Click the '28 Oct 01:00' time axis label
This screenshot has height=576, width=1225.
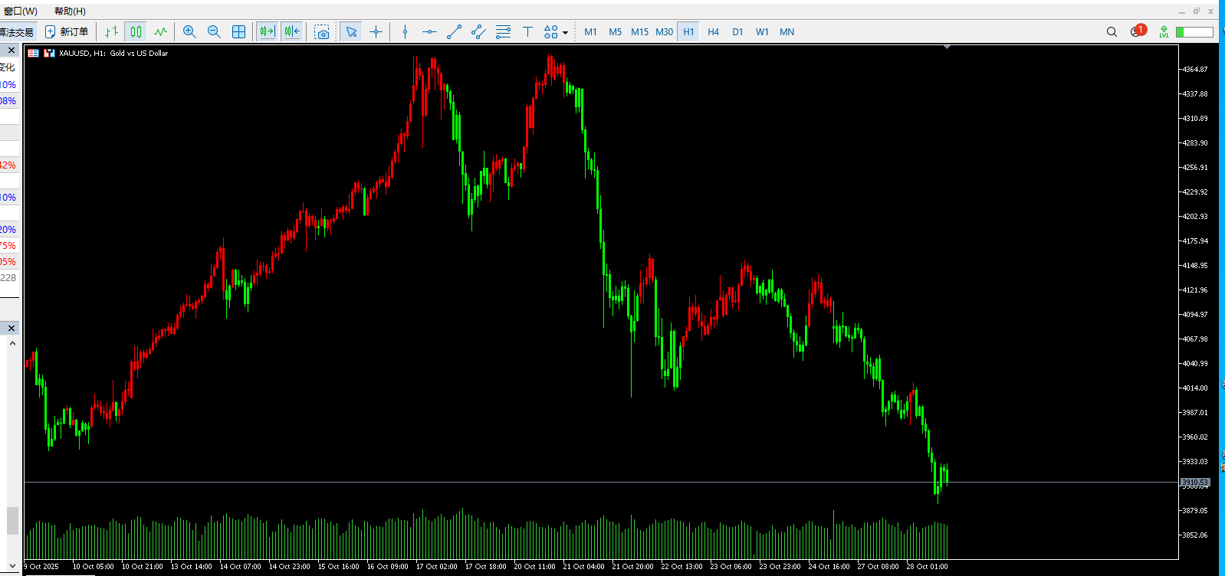click(927, 567)
